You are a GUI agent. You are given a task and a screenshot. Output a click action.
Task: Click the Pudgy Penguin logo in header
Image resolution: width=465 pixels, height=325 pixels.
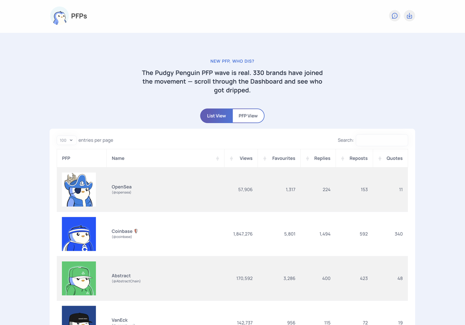click(x=59, y=16)
